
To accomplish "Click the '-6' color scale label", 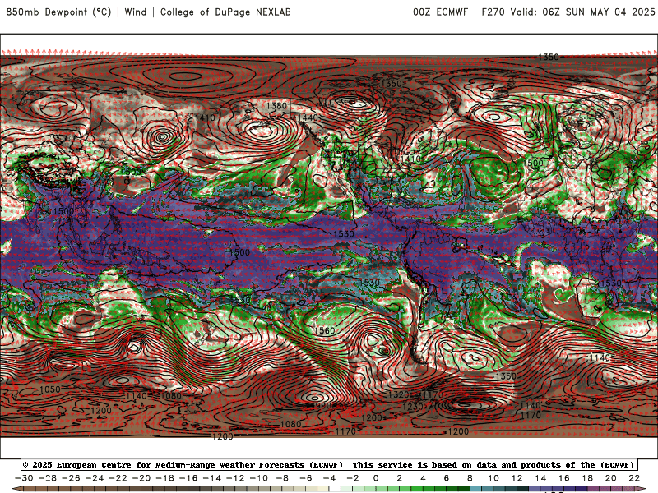I will 306,478.
